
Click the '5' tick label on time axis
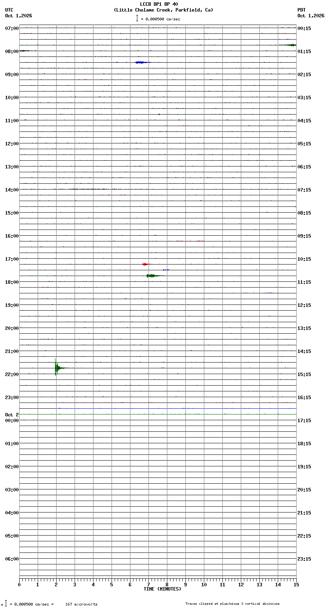click(112, 585)
